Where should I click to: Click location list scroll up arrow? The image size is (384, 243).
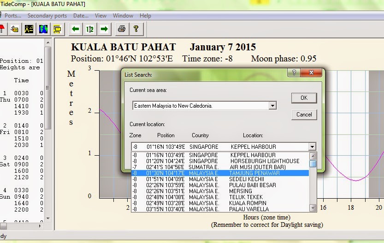313,156
